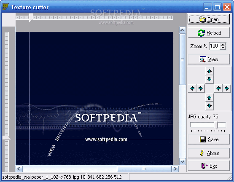Exit the Texture cutter application

208,166
